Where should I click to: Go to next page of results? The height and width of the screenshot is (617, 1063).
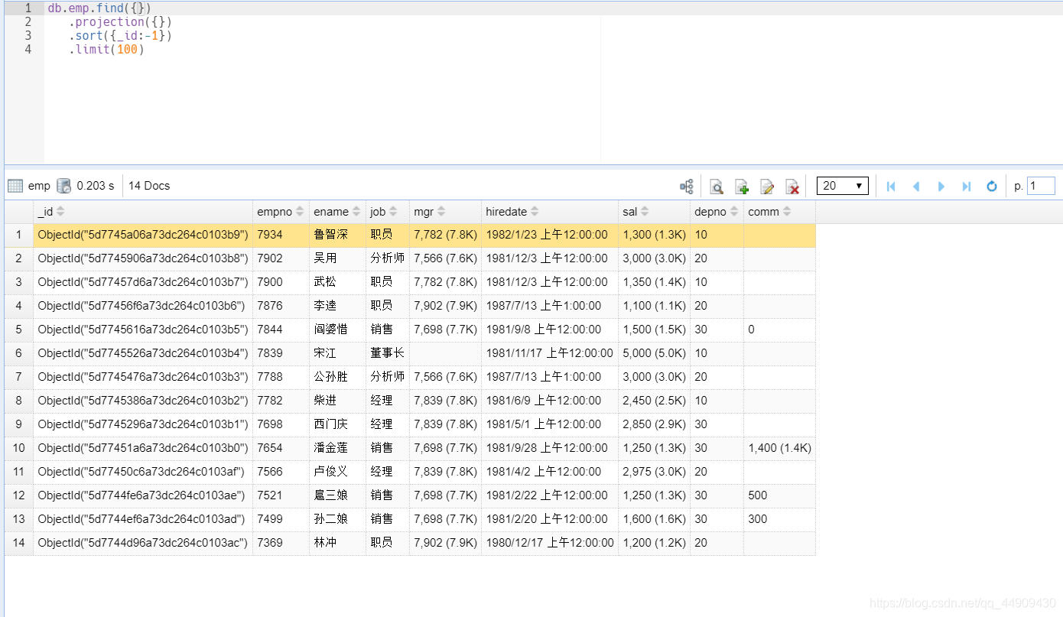pos(941,186)
